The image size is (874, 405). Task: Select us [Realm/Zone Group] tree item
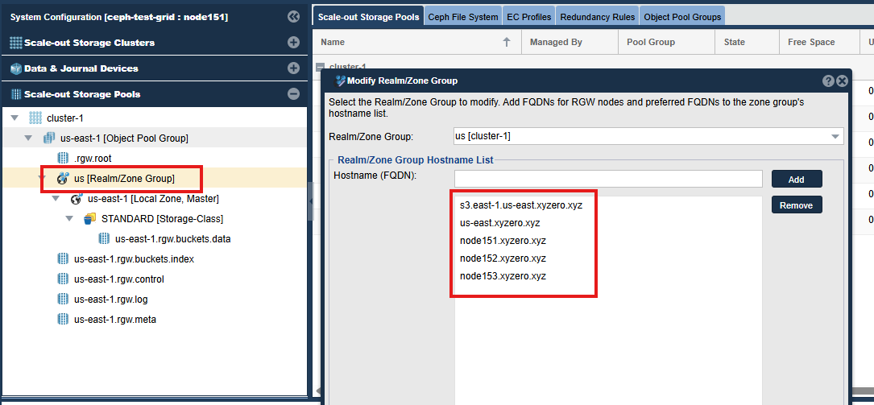pyautogui.click(x=124, y=179)
